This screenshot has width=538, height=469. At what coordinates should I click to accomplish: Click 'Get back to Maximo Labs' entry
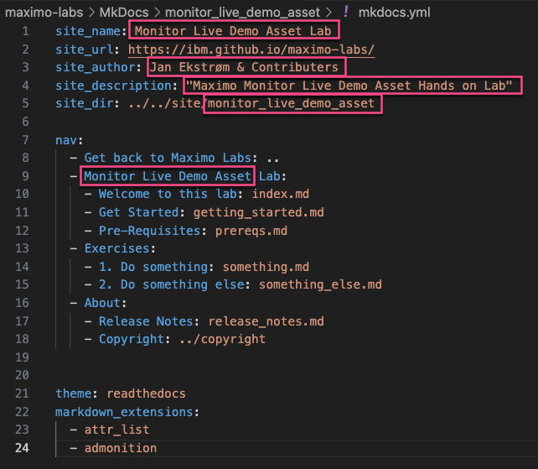[x=168, y=158]
